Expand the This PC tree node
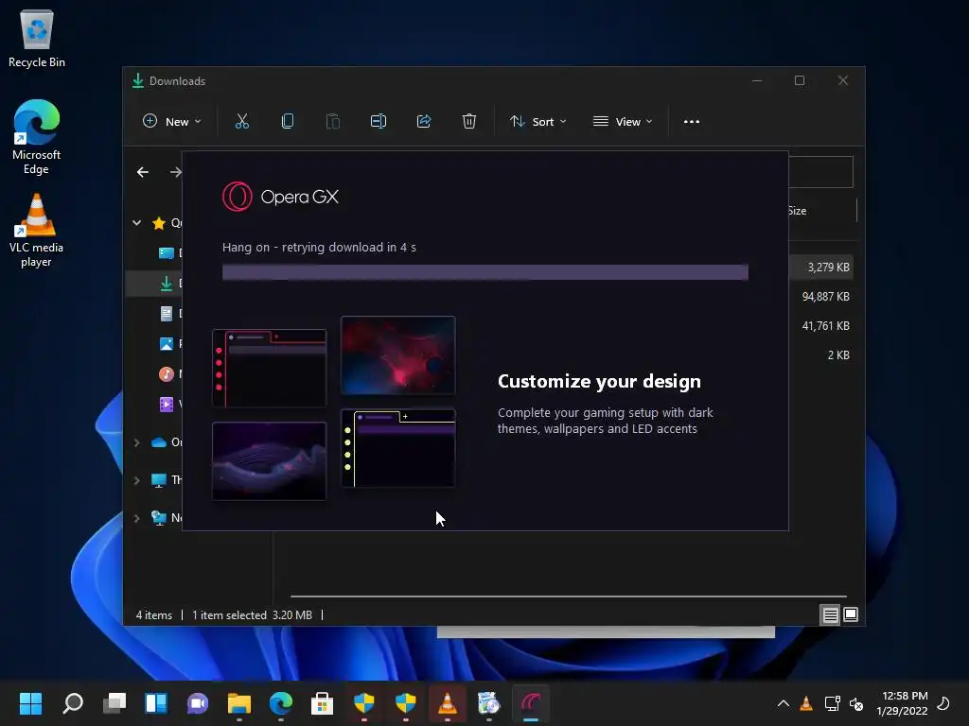The height and width of the screenshot is (726, 969). pyautogui.click(x=136, y=480)
